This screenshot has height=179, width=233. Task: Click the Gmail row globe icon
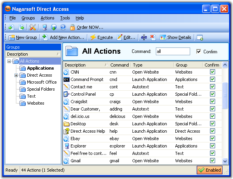pos(66,161)
